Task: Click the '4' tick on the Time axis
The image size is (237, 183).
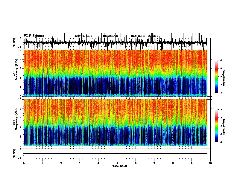Action: click(x=98, y=163)
